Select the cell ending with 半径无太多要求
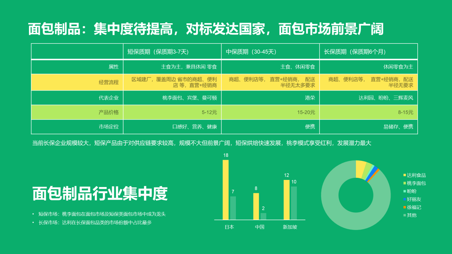Screen dimensions: 452x254 click(270, 82)
